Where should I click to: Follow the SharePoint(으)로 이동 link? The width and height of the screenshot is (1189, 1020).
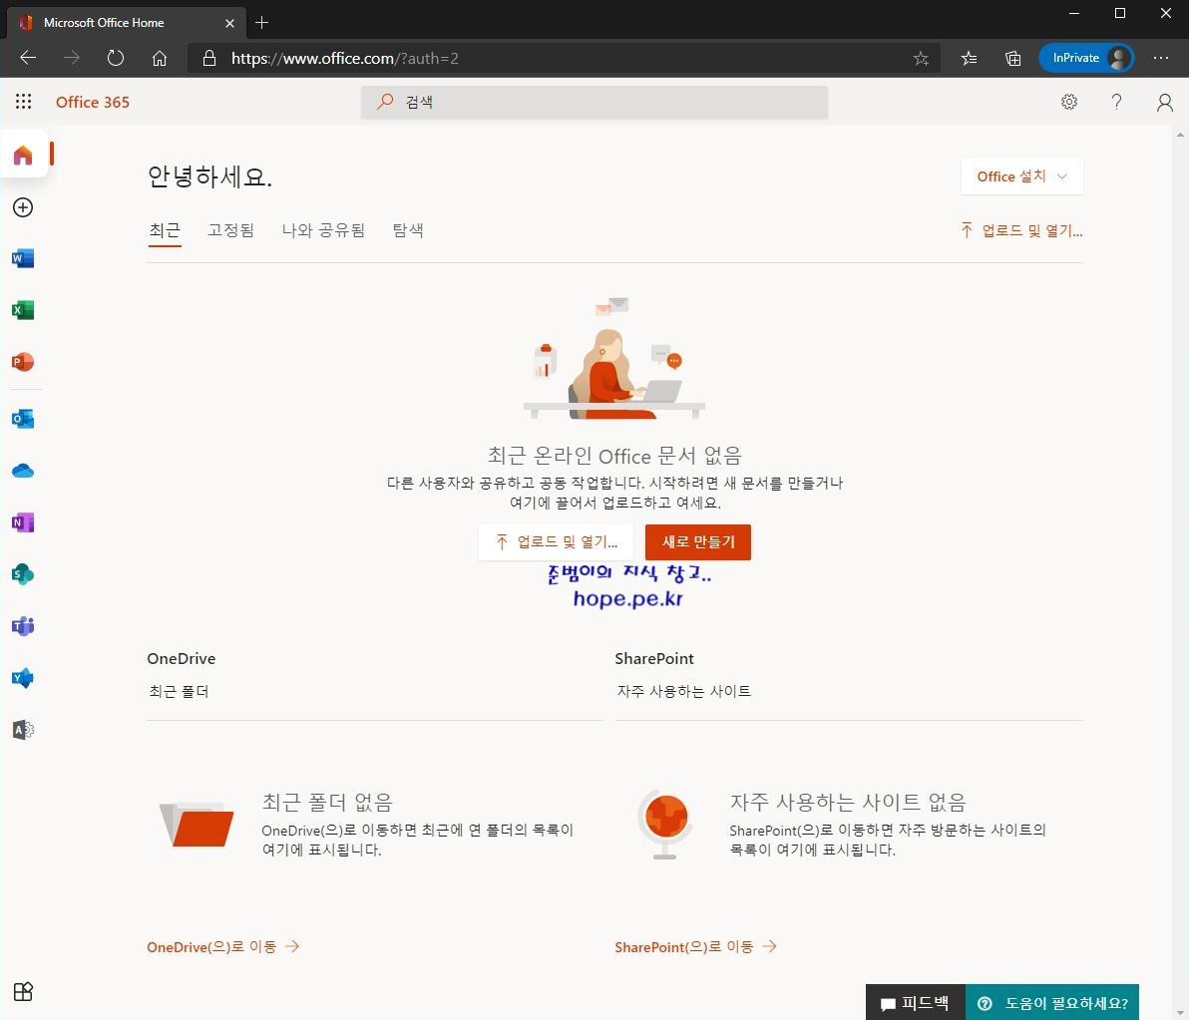click(695, 946)
